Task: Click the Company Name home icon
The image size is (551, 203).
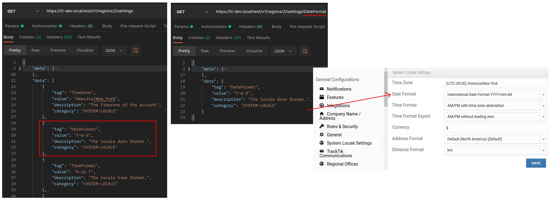Action: tap(322, 114)
